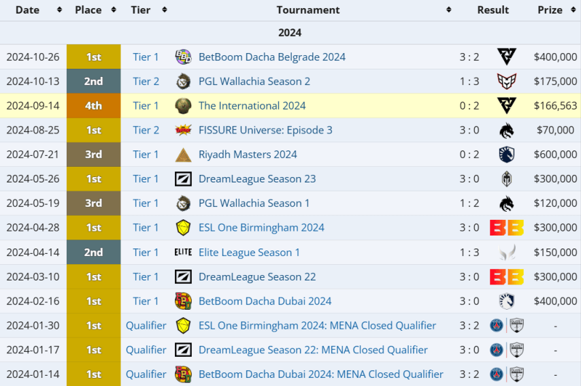Sort by Tier using its sort arrows
Viewport: 581px width, 386px height.
pyautogui.click(x=164, y=10)
